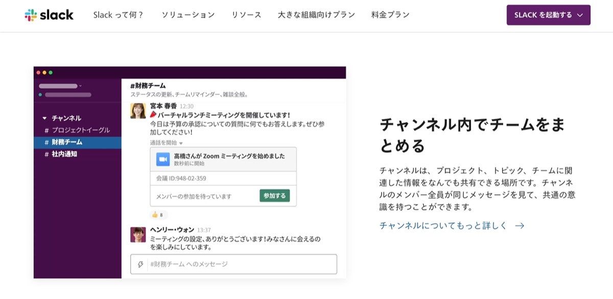
Task: Click the yellow minimize dot in mock window
Action: 44,72
